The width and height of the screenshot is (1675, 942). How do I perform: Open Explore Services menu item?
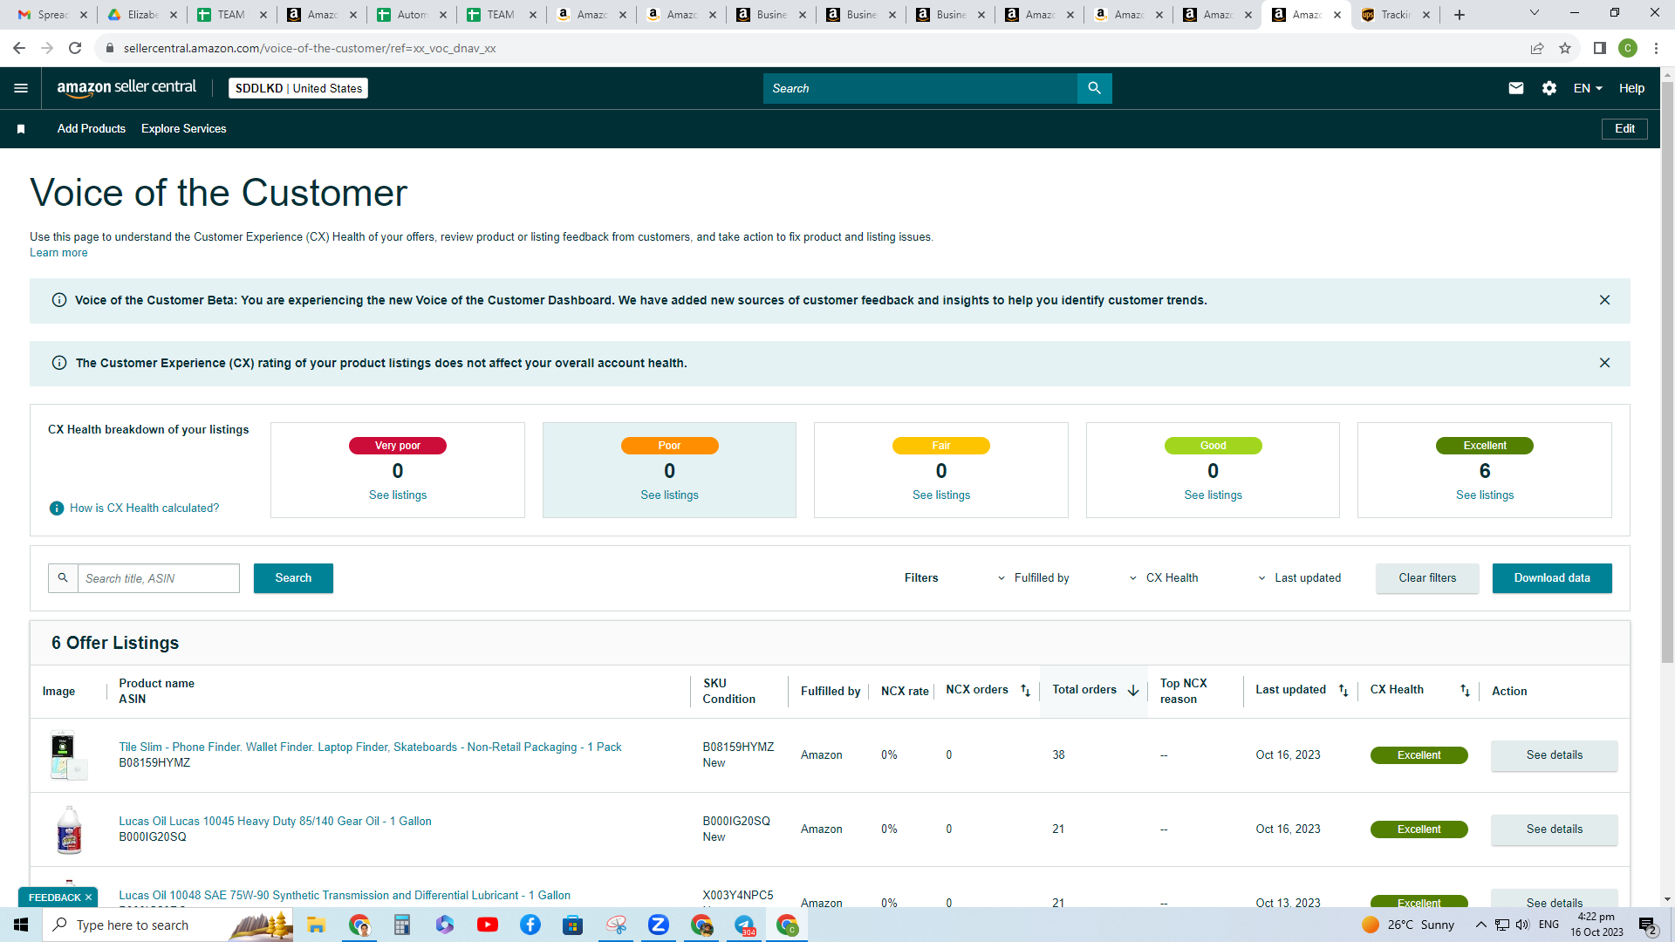184,129
